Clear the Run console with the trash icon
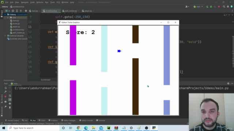Viewport: 234px width, 131px height. [x=10, y=107]
